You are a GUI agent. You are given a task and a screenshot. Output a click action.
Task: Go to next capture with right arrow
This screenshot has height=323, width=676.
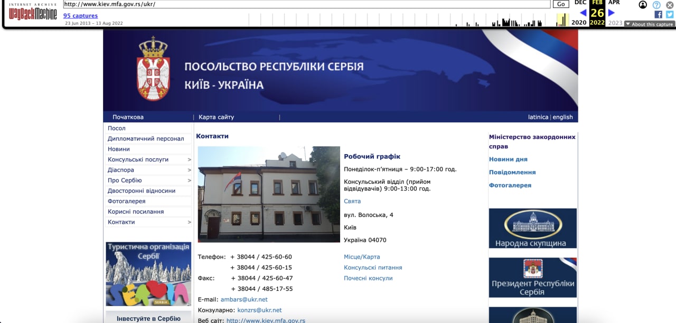[x=612, y=13]
